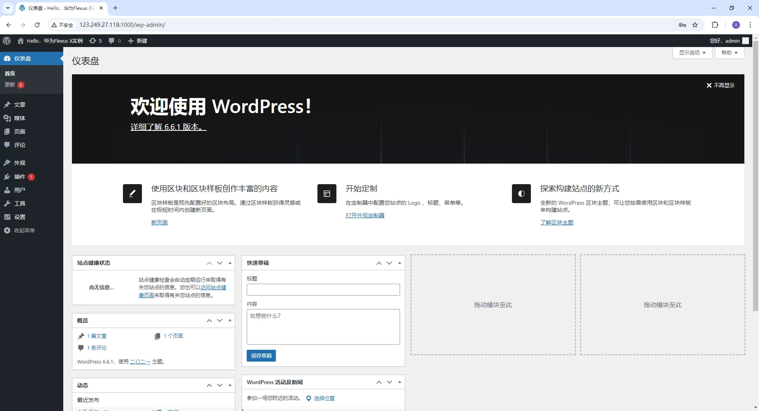Open the 显示选项 dropdown
The image size is (759, 411).
click(x=692, y=53)
